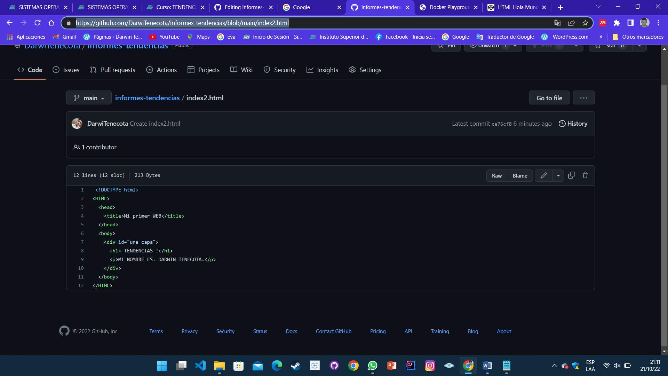Image resolution: width=668 pixels, height=376 pixels.
Task: Open Visual Studio Code from the taskbar
Action: [200, 366]
